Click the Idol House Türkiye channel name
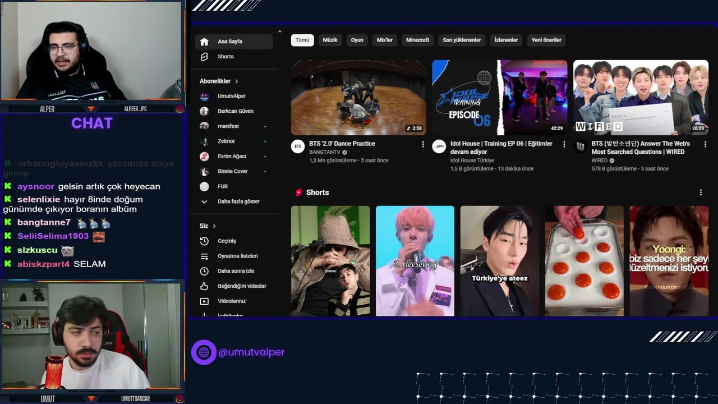Image resolution: width=718 pixels, height=404 pixels. pos(472,160)
